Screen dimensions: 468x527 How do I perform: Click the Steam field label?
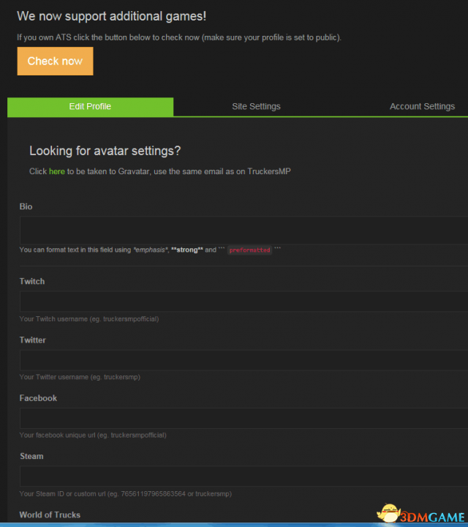coord(31,457)
